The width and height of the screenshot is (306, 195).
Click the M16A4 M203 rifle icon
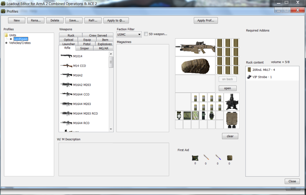point(66,104)
